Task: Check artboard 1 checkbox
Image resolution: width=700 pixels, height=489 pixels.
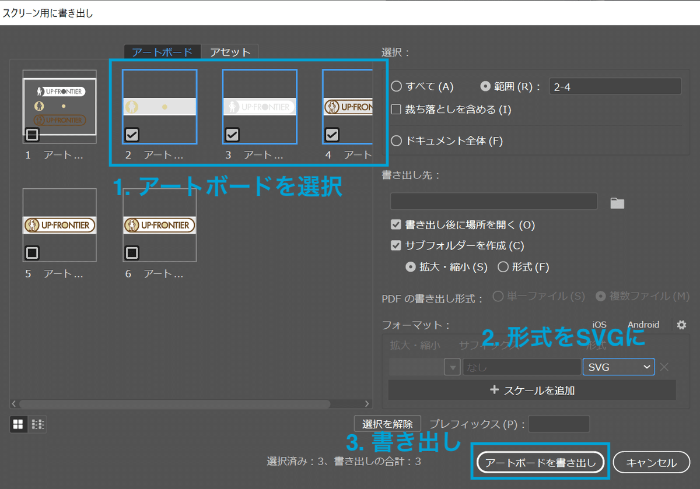Action: coord(33,135)
